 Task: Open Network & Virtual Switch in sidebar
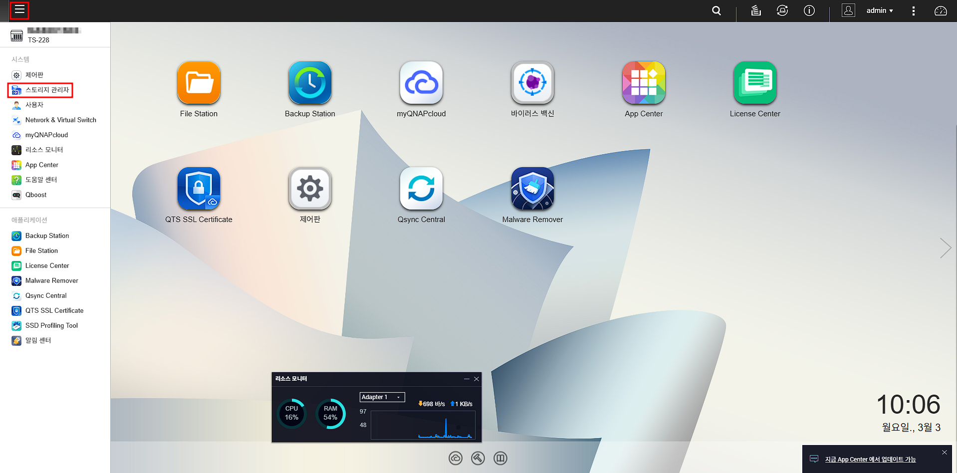pos(55,120)
